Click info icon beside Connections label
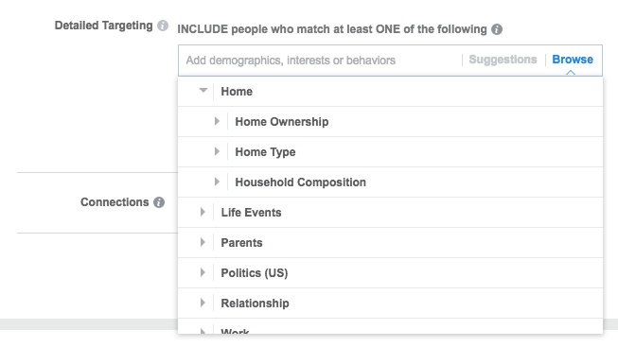Viewport: 618px width, 347px height. tap(159, 202)
